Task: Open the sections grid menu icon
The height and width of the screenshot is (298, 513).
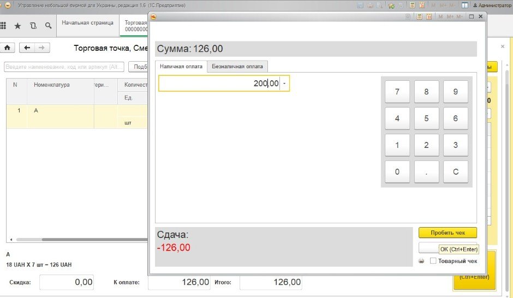Action: tap(3, 26)
